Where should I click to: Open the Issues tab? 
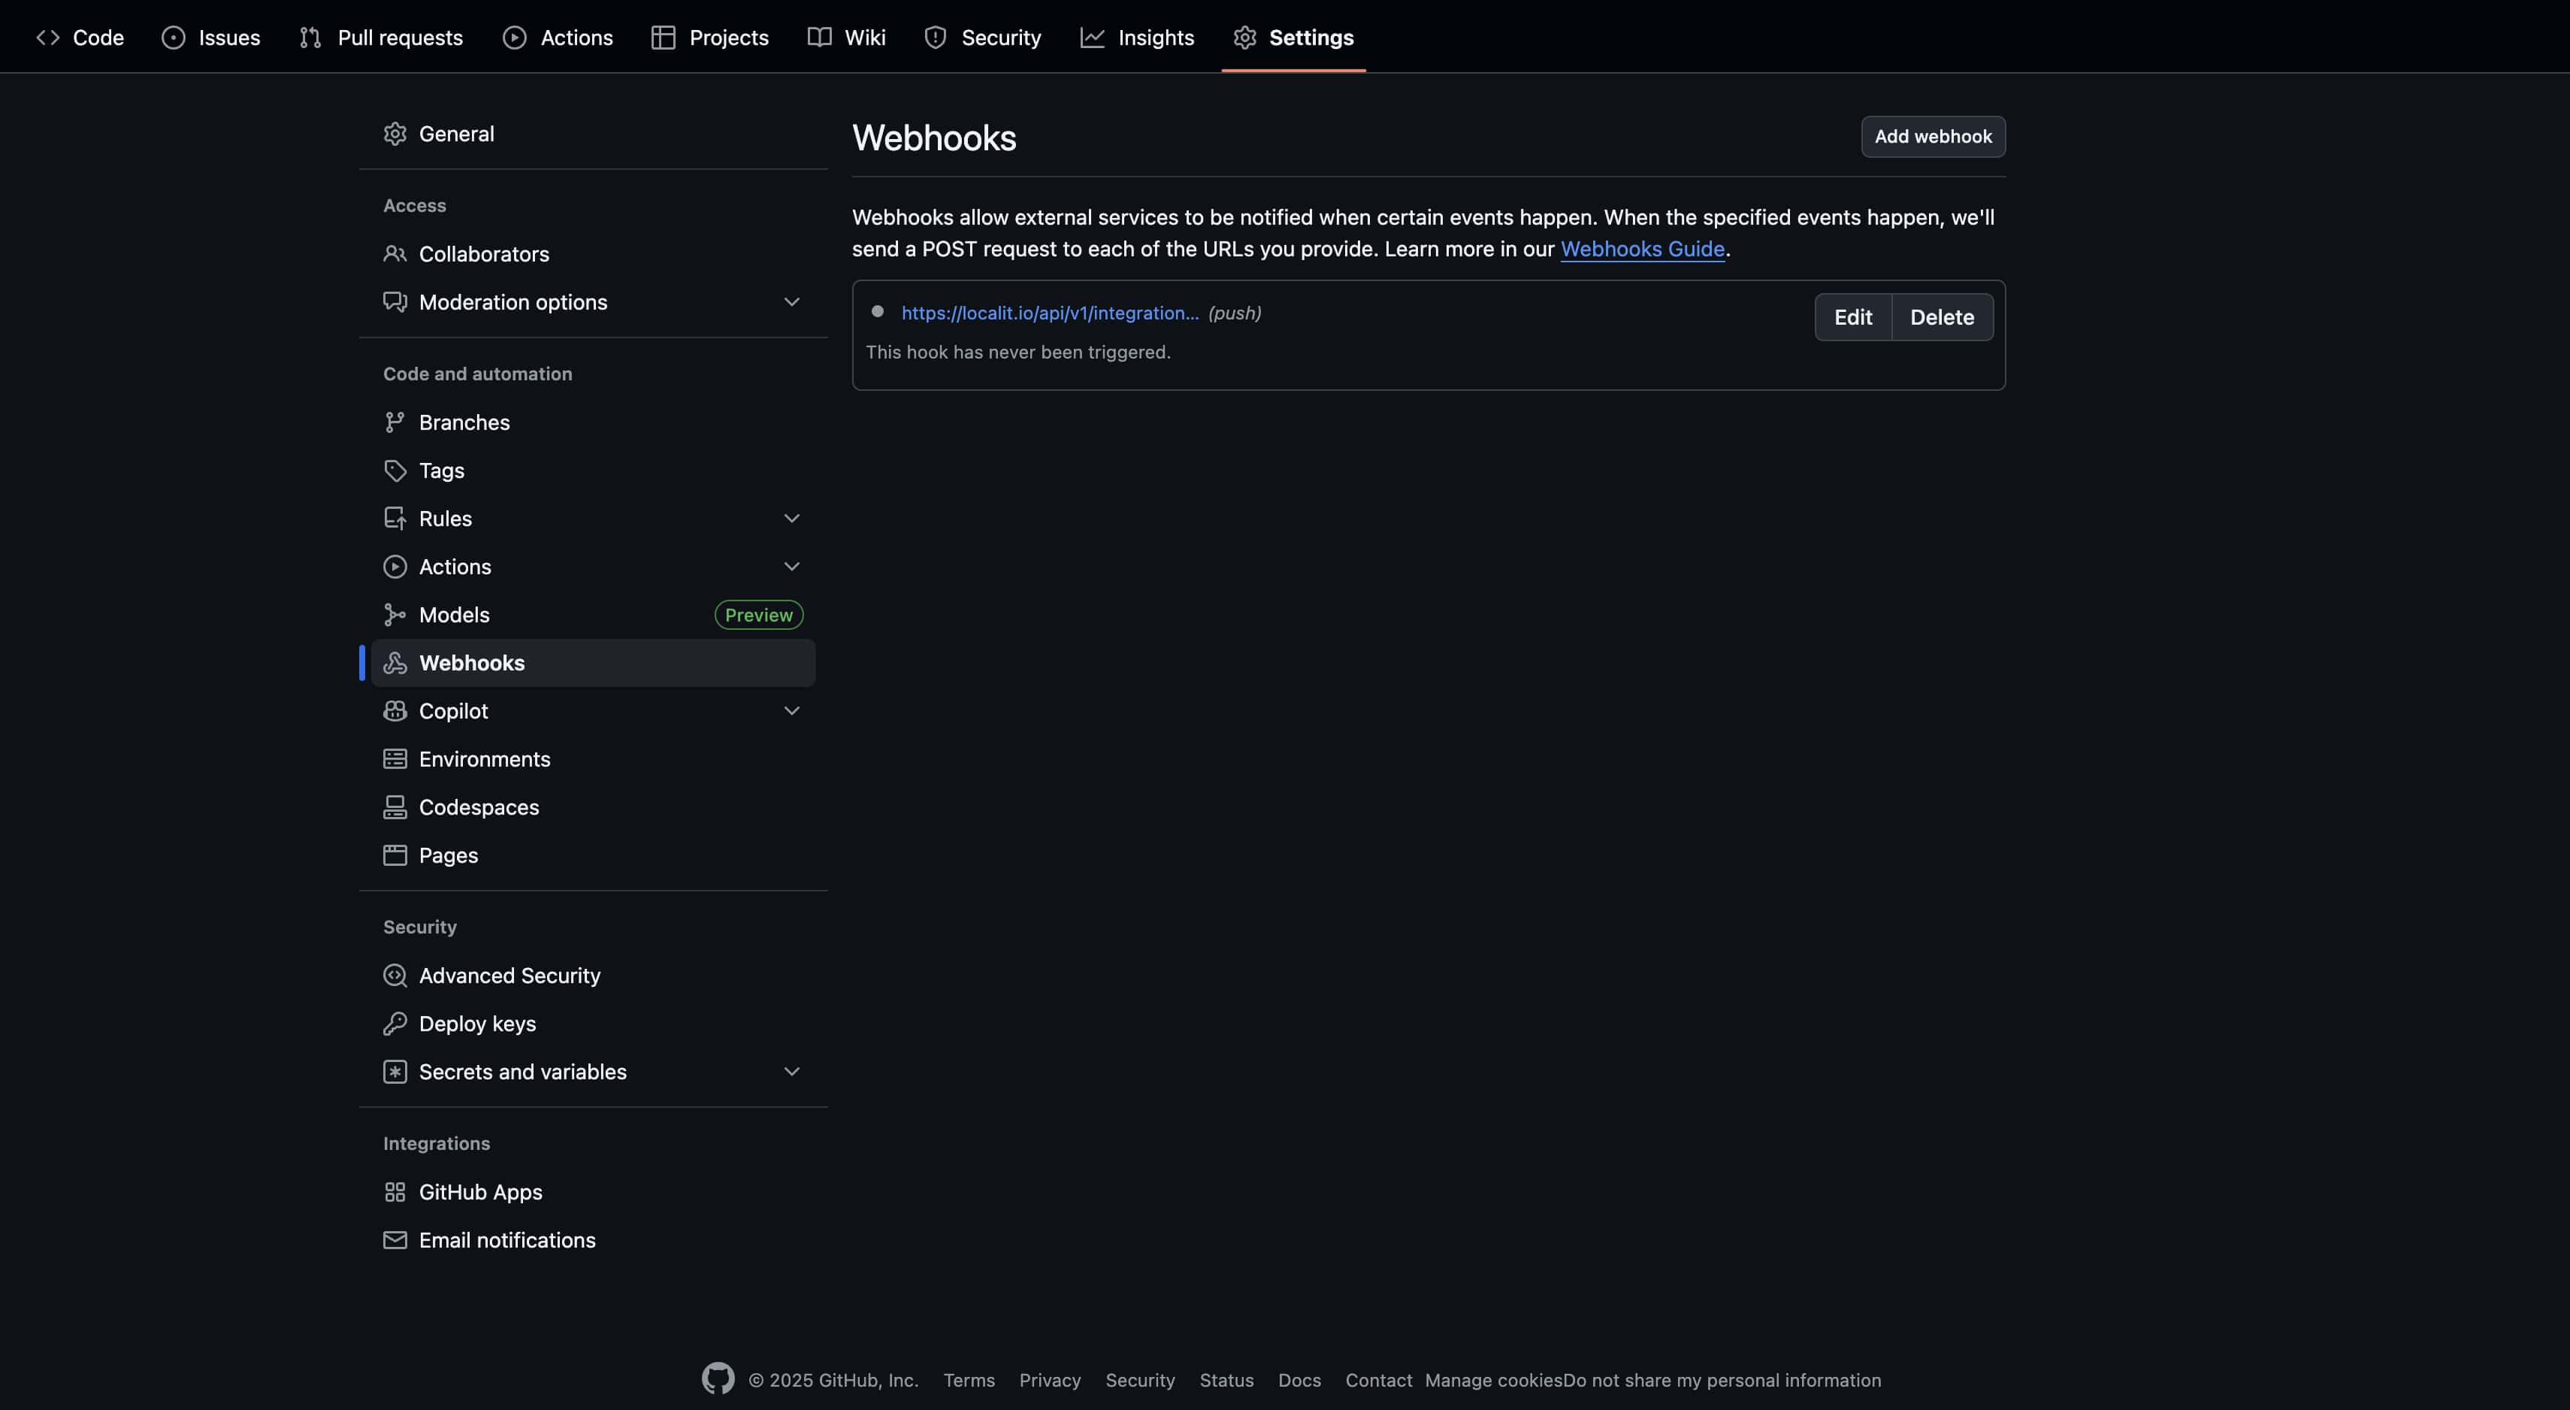(210, 38)
